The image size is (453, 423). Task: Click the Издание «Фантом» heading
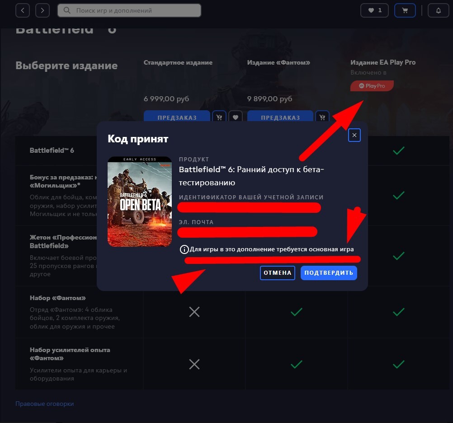(278, 62)
